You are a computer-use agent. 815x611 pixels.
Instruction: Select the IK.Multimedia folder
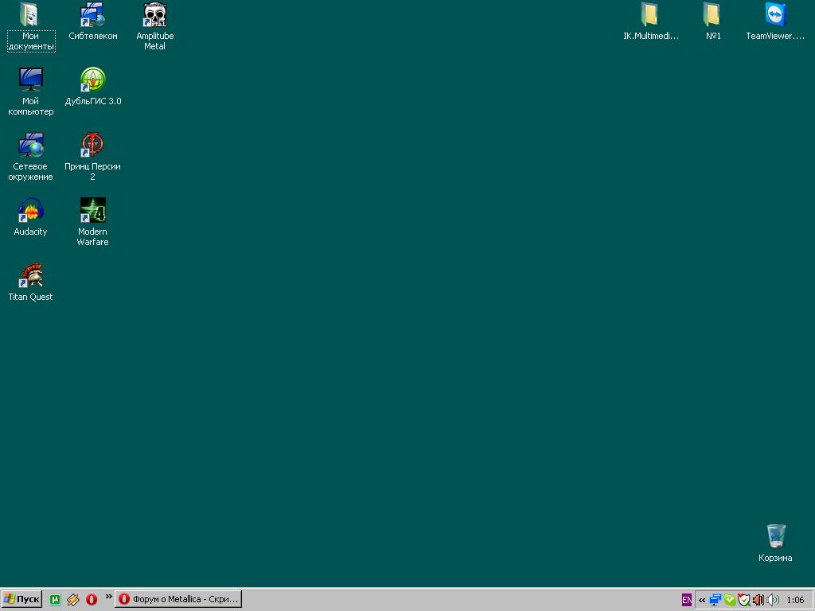pos(650,16)
